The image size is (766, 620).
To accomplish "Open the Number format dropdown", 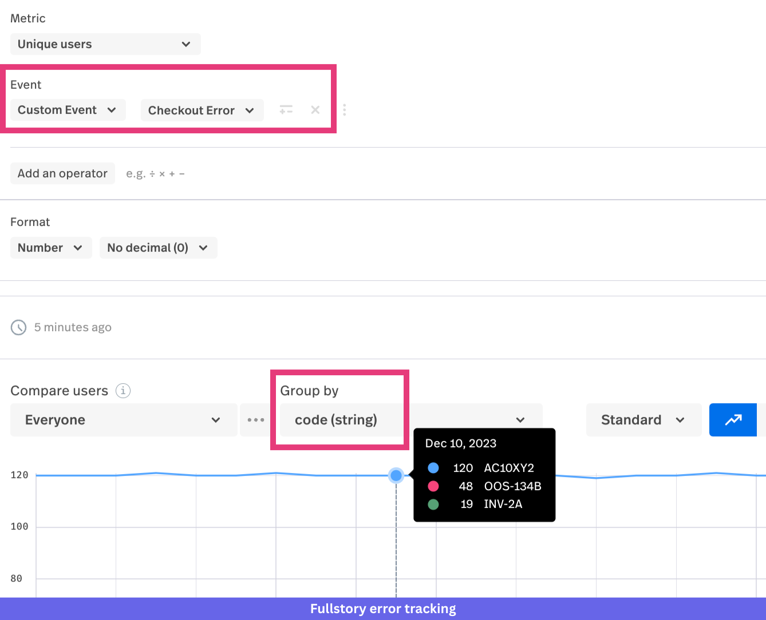I will [50, 247].
